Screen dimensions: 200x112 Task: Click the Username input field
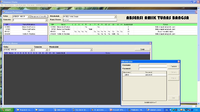(153, 65)
